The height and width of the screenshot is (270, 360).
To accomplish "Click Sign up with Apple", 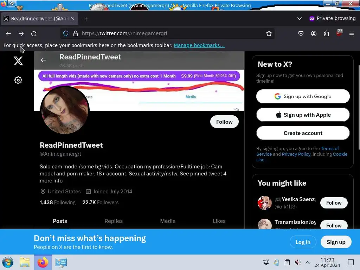I will [x=303, y=115].
